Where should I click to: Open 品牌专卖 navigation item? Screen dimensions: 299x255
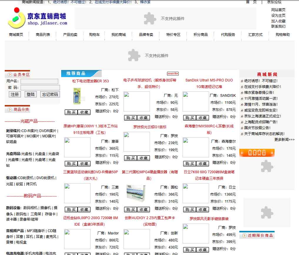146,35
